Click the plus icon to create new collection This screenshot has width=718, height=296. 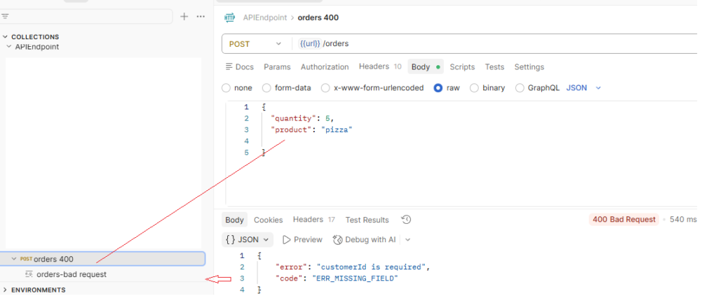[184, 17]
